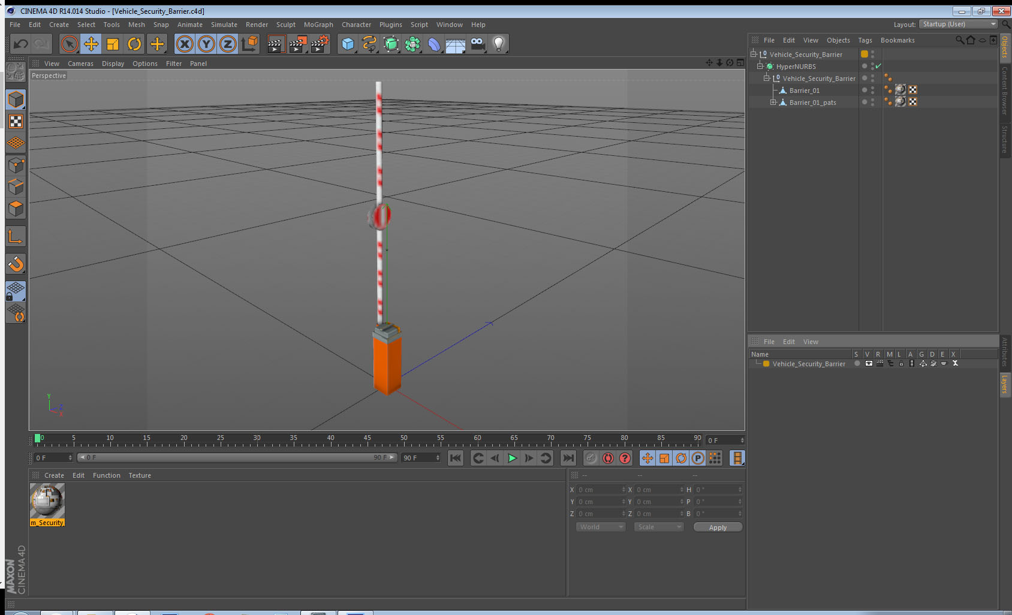Click the Render View clapperboard icon
The height and width of the screenshot is (615, 1012).
(275, 44)
